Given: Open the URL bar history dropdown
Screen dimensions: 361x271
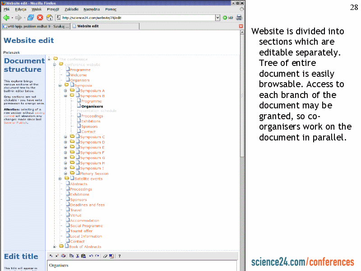Looking at the screenshot, I should pyautogui.click(x=218, y=18).
